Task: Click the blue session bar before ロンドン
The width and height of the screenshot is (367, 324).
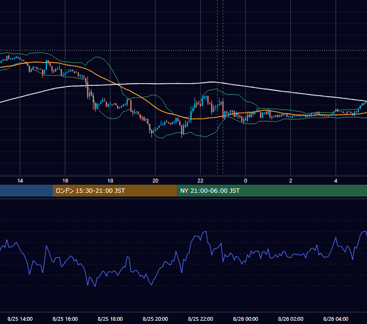Action: click(x=26, y=191)
